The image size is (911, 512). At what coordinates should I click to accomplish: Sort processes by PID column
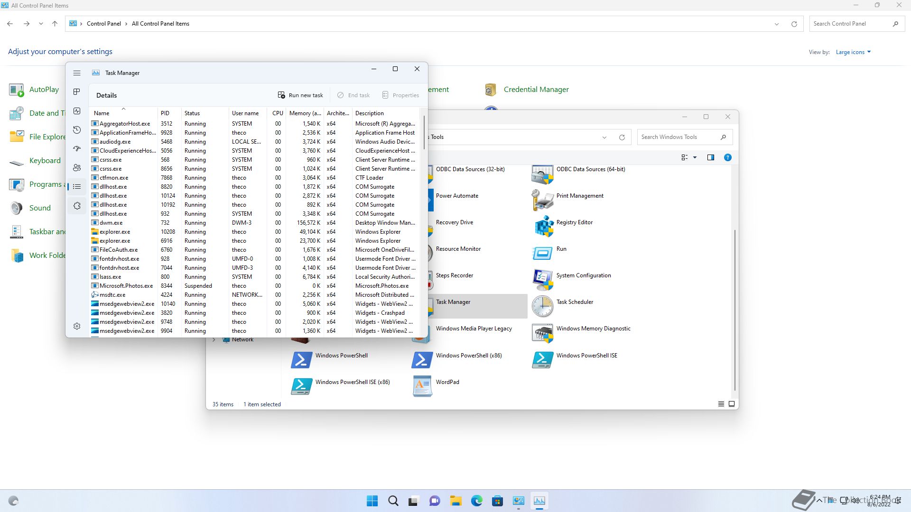169,113
